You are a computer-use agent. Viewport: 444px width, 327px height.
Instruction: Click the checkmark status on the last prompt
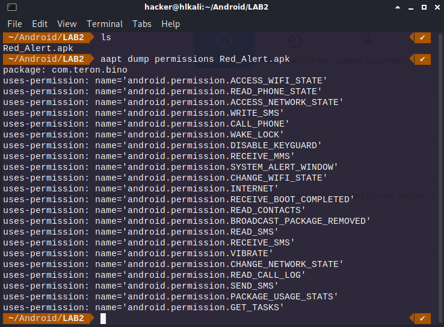point(422,319)
